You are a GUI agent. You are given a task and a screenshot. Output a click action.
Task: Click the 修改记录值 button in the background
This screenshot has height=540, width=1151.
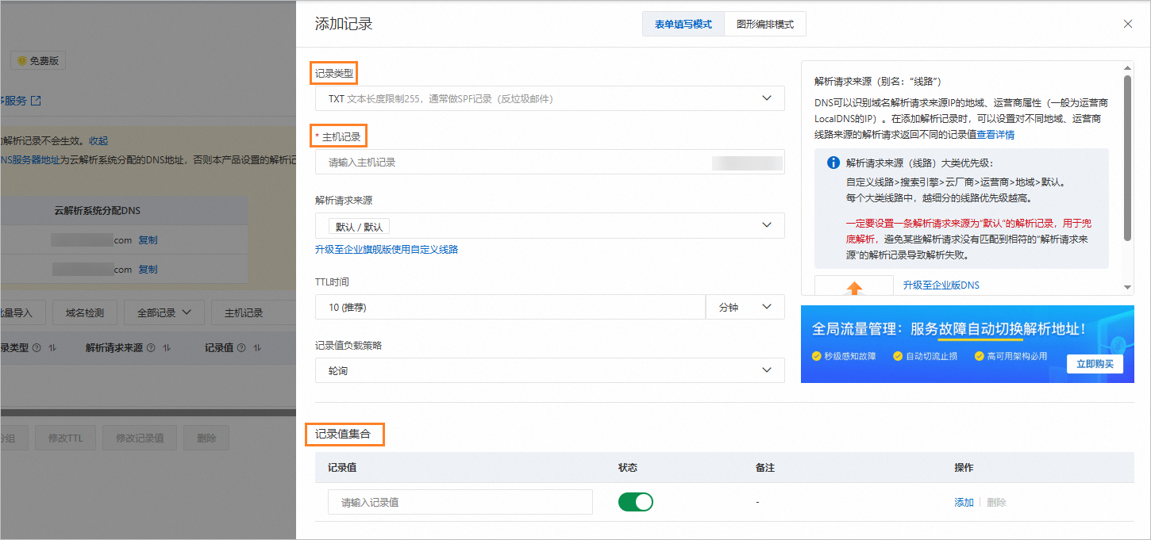tap(141, 438)
